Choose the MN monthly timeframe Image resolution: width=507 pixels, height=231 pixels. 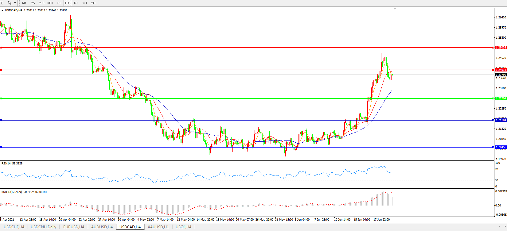tap(93, 3)
